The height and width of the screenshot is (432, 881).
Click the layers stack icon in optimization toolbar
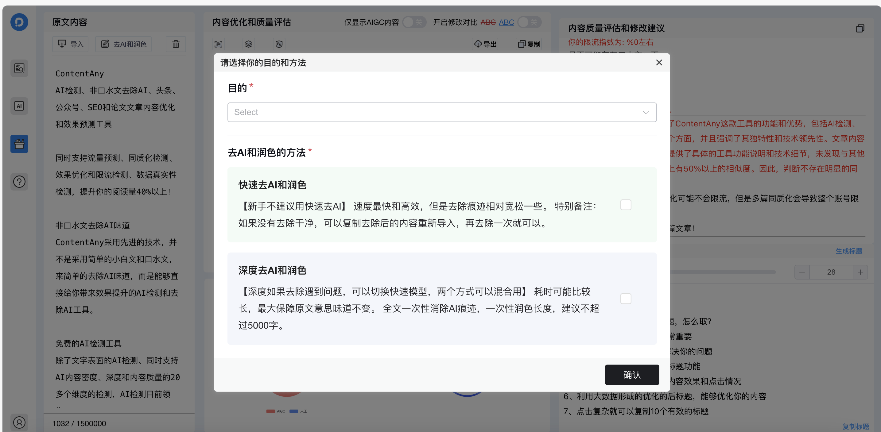(249, 44)
